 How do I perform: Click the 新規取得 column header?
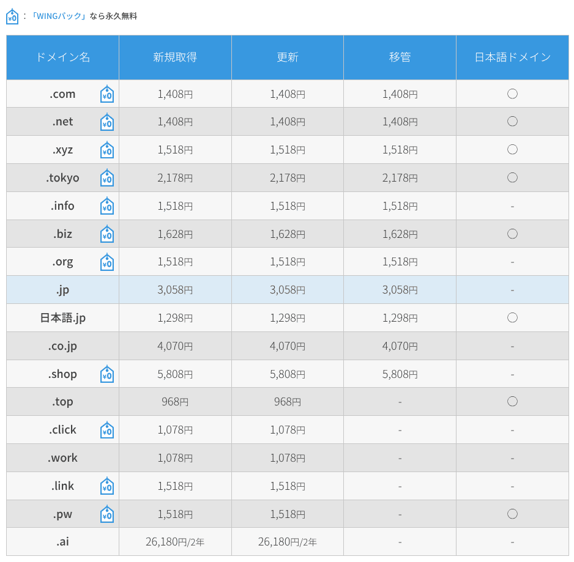click(175, 57)
